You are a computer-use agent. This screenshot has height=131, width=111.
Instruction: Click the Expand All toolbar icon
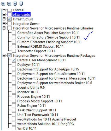(x=3, y=4)
